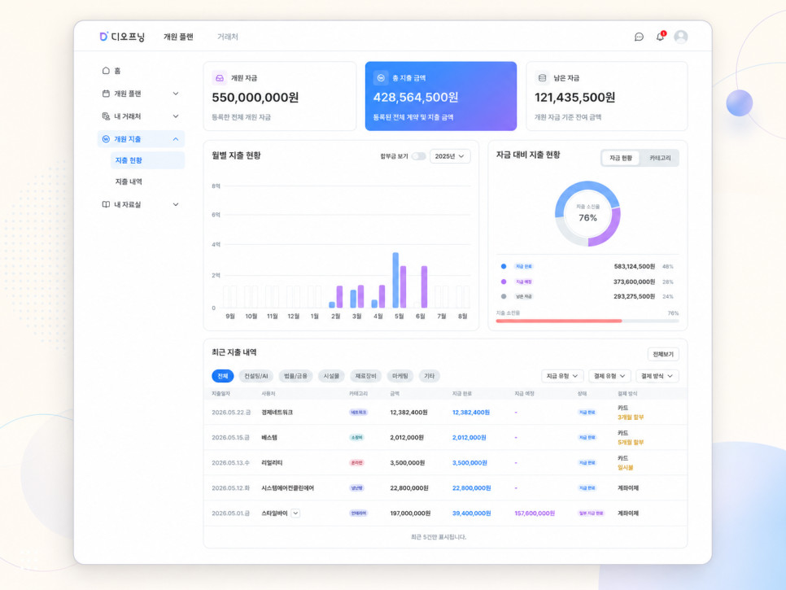
Task: Open the chat messages icon
Action: click(x=639, y=37)
